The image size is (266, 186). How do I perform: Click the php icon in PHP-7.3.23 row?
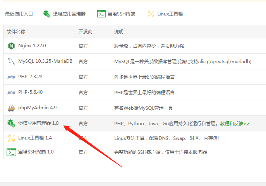[x=11, y=77]
